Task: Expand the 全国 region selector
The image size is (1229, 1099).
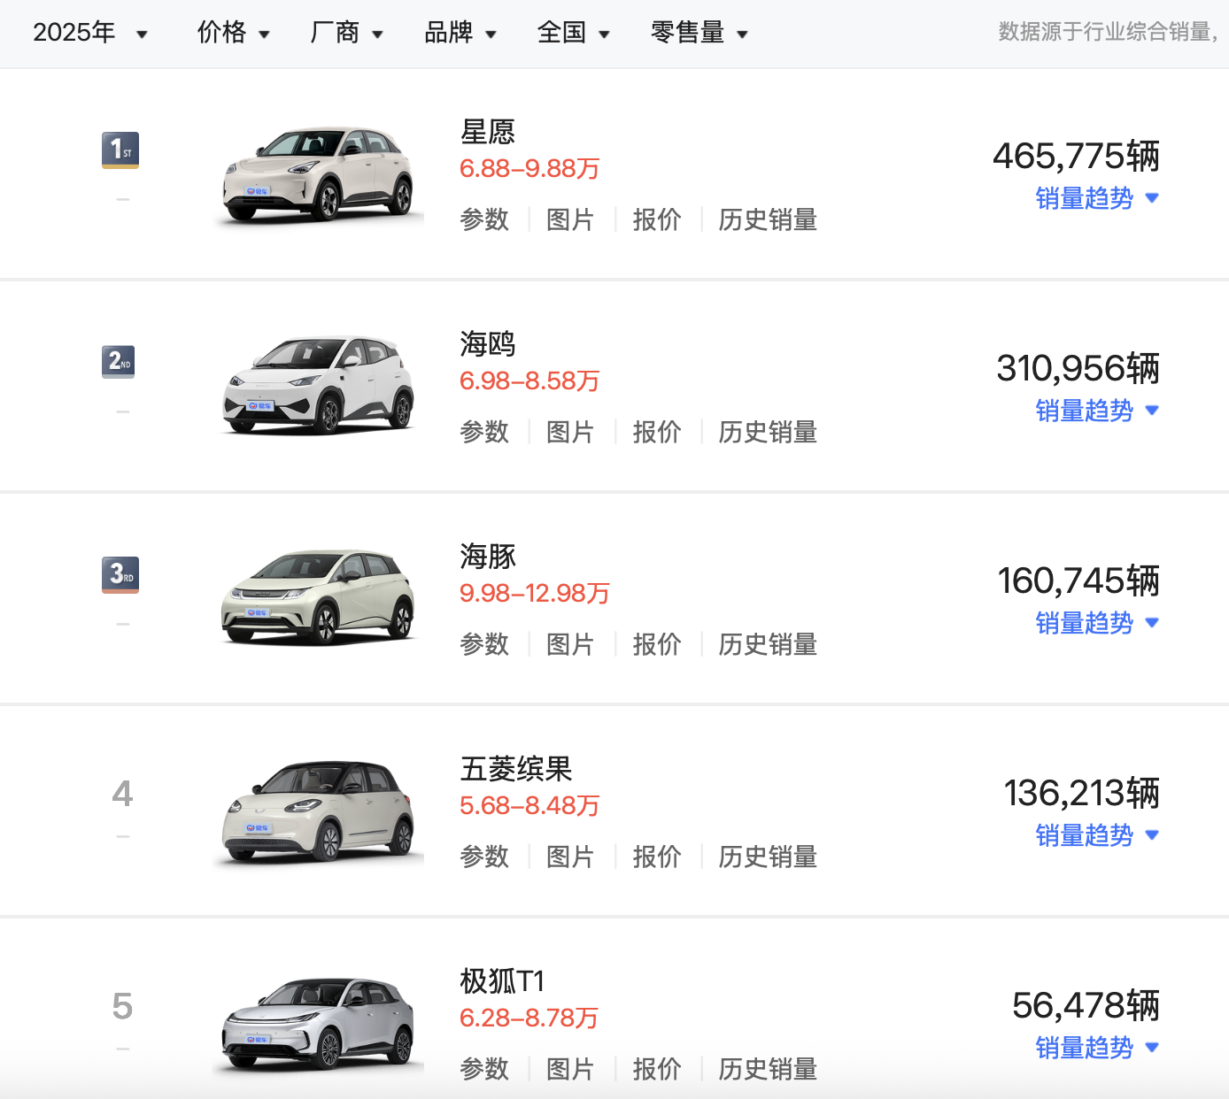Action: point(574,33)
